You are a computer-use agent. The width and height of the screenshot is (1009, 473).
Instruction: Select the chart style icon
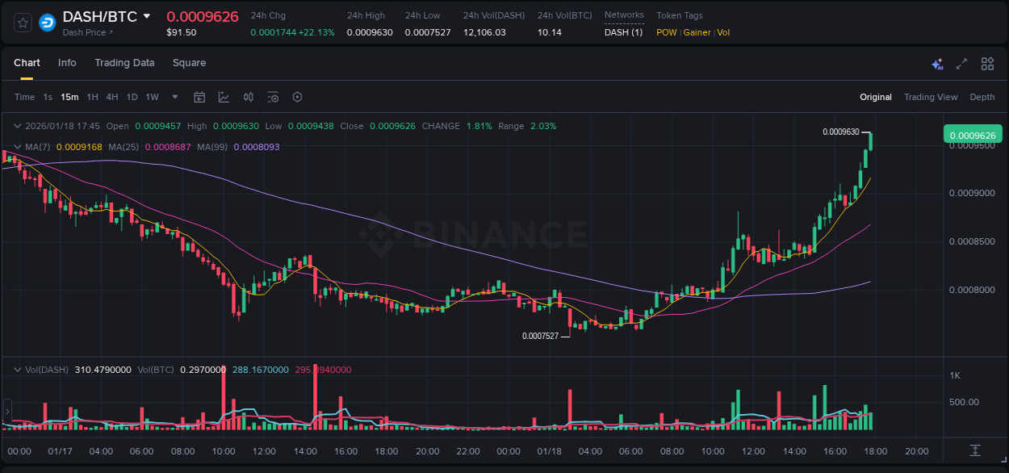point(224,97)
